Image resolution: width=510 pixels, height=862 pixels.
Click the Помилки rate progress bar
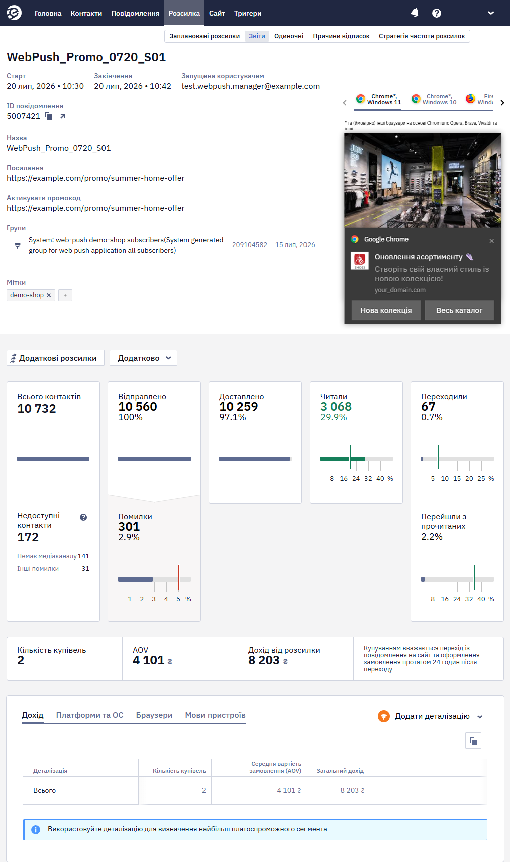[x=154, y=579]
